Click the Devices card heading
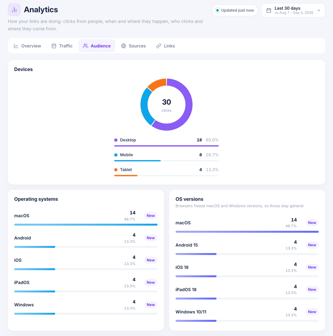This screenshot has width=333, height=336. pyautogui.click(x=23, y=69)
